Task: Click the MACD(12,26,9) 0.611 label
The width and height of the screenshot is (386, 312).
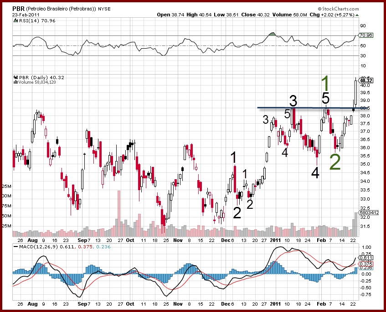Action: tap(46, 247)
